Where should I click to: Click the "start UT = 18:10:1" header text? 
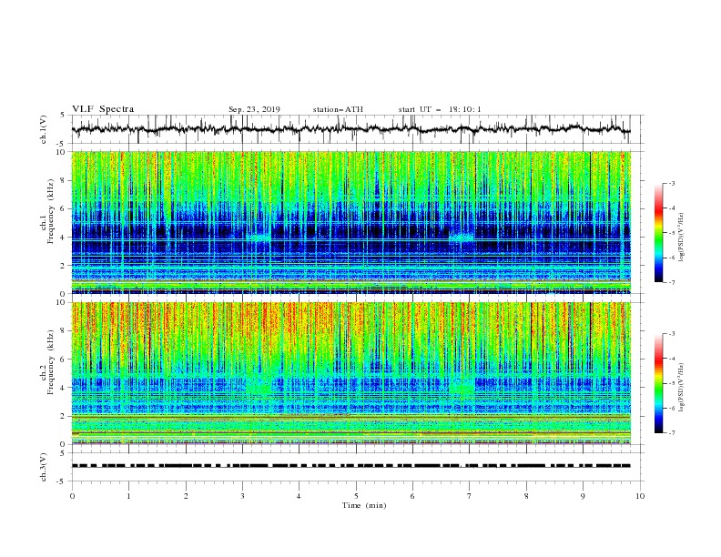pyautogui.click(x=440, y=109)
